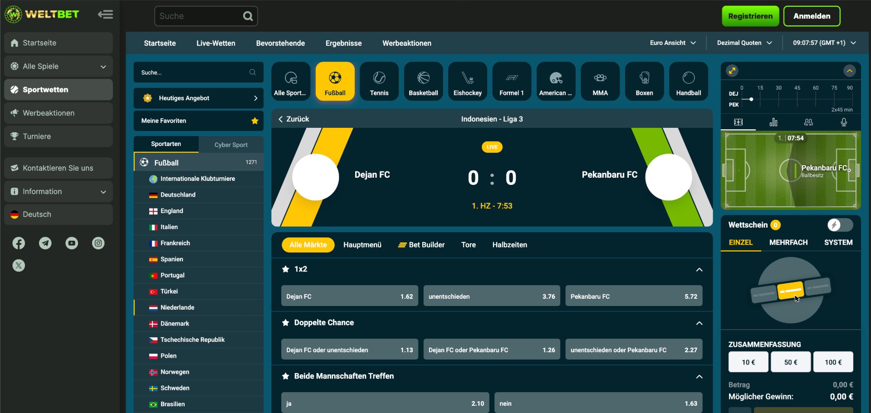The width and height of the screenshot is (871, 413).
Task: Toggle quick bet switch in Wettschein
Action: click(840, 225)
